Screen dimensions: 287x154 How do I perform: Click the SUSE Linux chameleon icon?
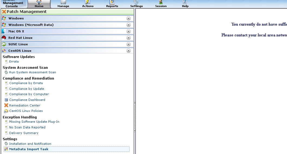point(4,44)
